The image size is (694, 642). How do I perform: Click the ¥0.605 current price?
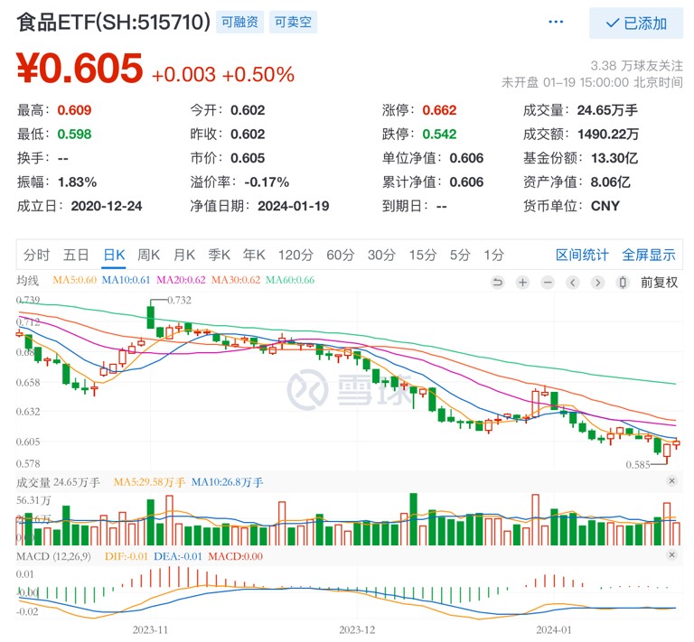pyautogui.click(x=80, y=69)
